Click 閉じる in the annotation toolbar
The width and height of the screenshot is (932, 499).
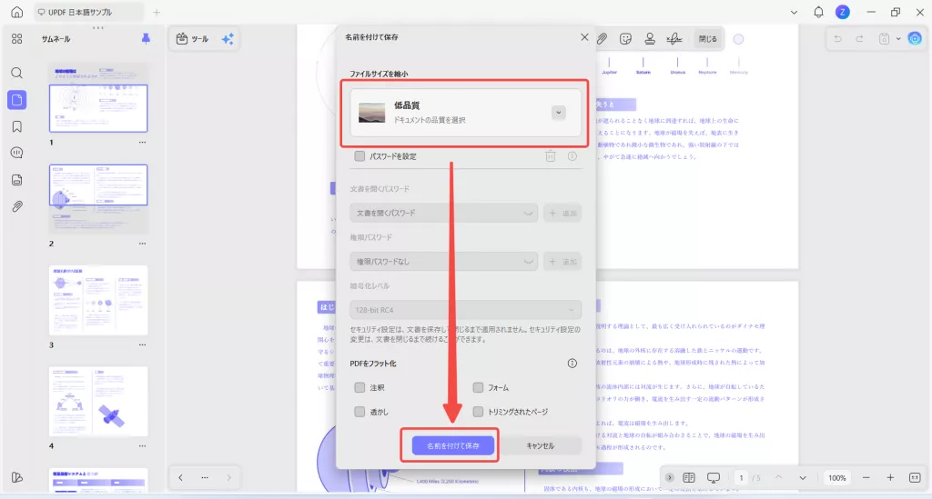pyautogui.click(x=707, y=38)
